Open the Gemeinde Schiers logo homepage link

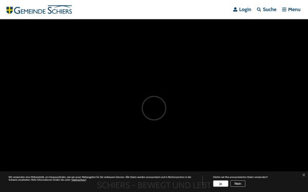pos(39,10)
